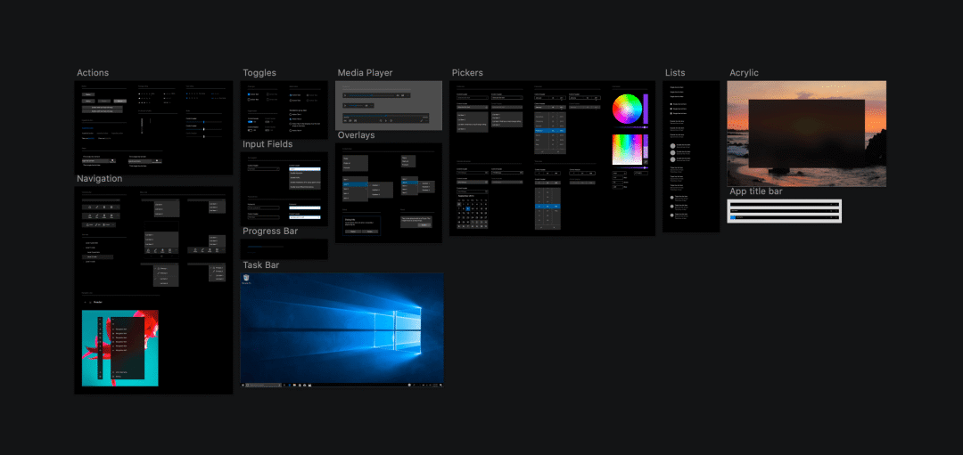Viewport: 963px width, 455px height.
Task: Pick a hue on the round color wheel
Action: [x=627, y=110]
